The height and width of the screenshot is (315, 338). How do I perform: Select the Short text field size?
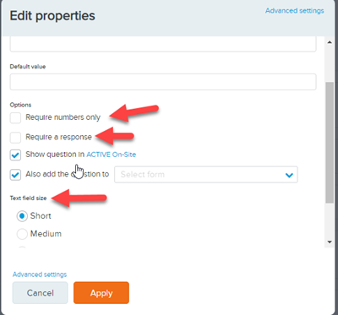[22, 216]
